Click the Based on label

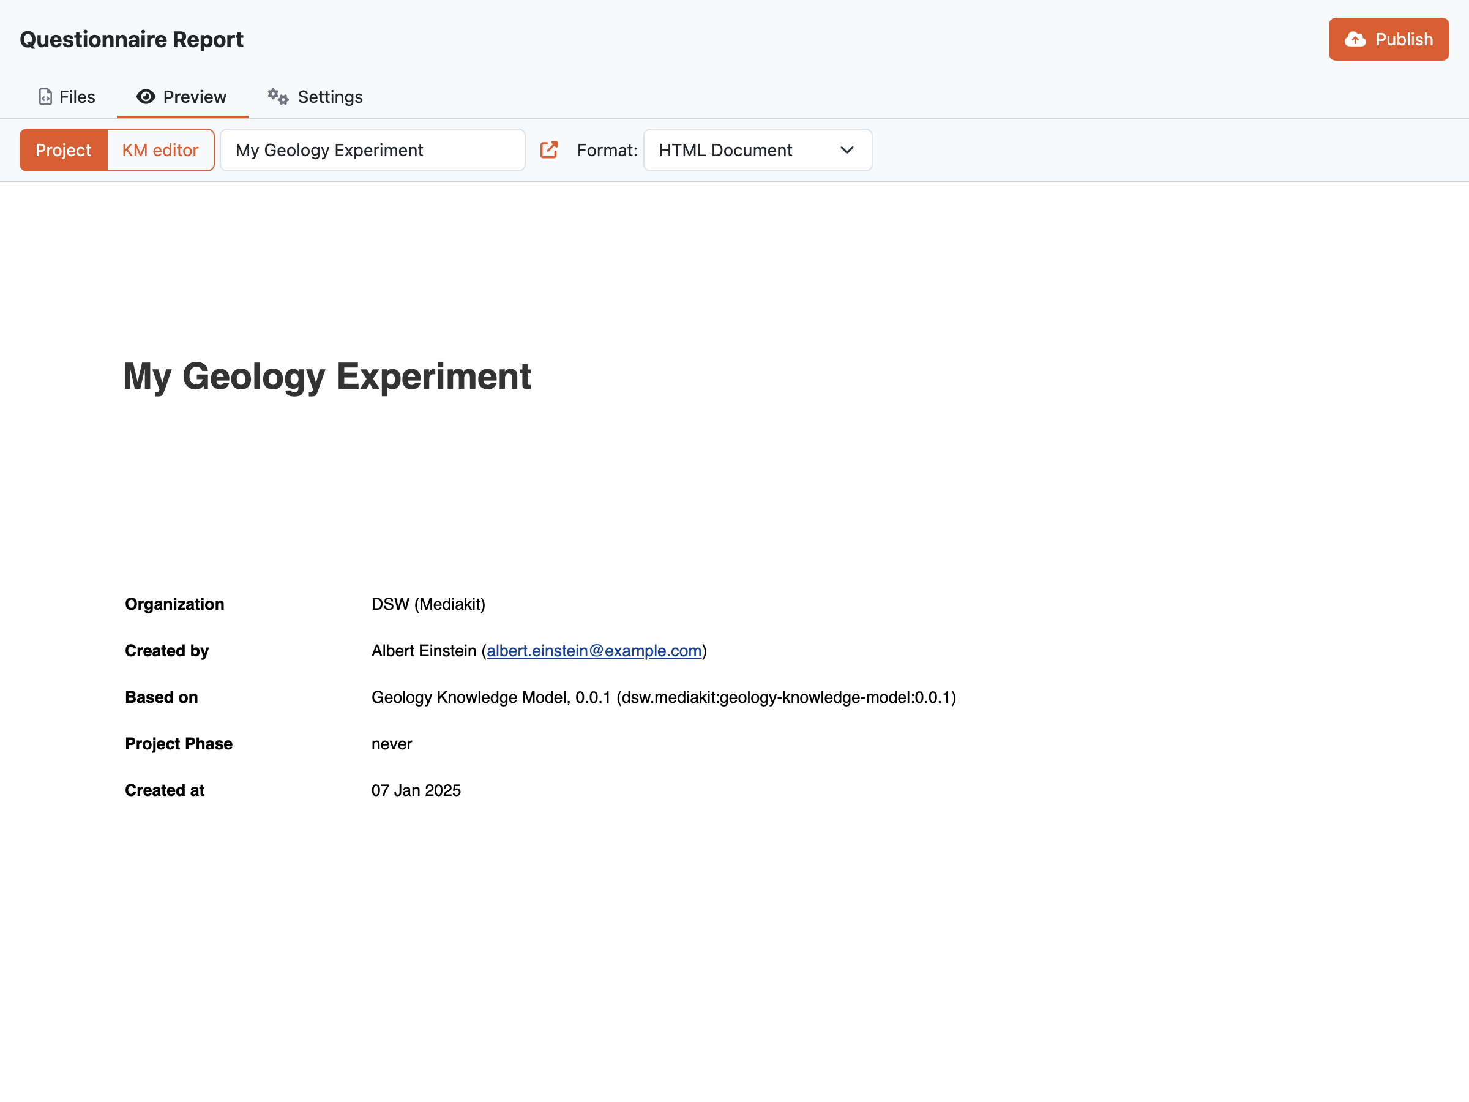coord(162,697)
